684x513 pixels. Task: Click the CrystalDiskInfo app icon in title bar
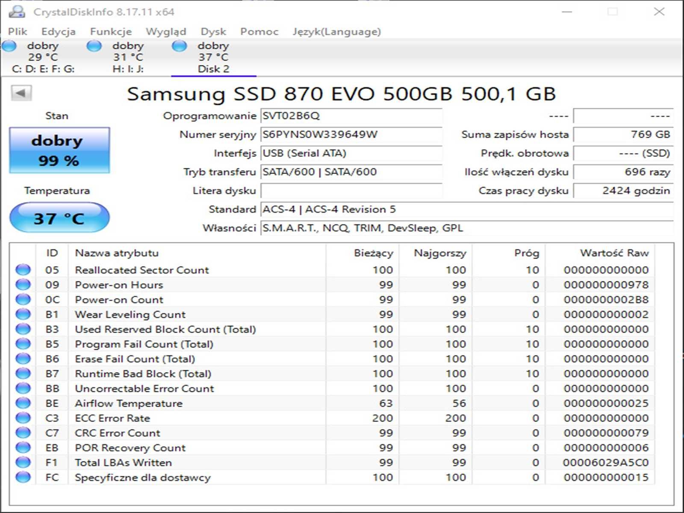pos(17,12)
